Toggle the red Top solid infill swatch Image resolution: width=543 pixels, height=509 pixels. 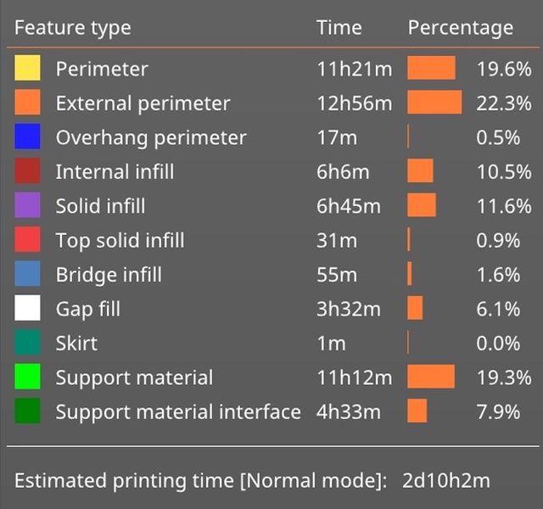coord(27,240)
